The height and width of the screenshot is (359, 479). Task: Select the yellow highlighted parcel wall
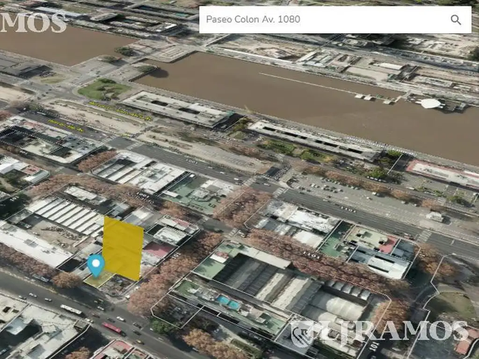click(123, 248)
